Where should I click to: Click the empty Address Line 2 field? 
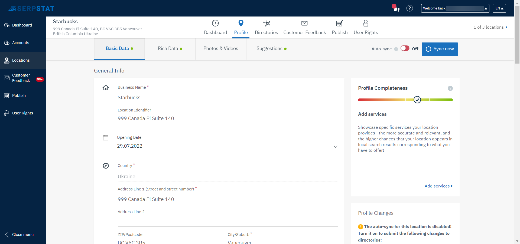coord(227,222)
